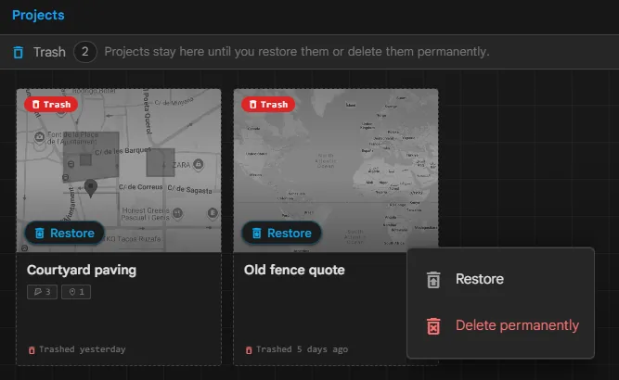Click the blue trash bin icon beside Trash

(19, 52)
